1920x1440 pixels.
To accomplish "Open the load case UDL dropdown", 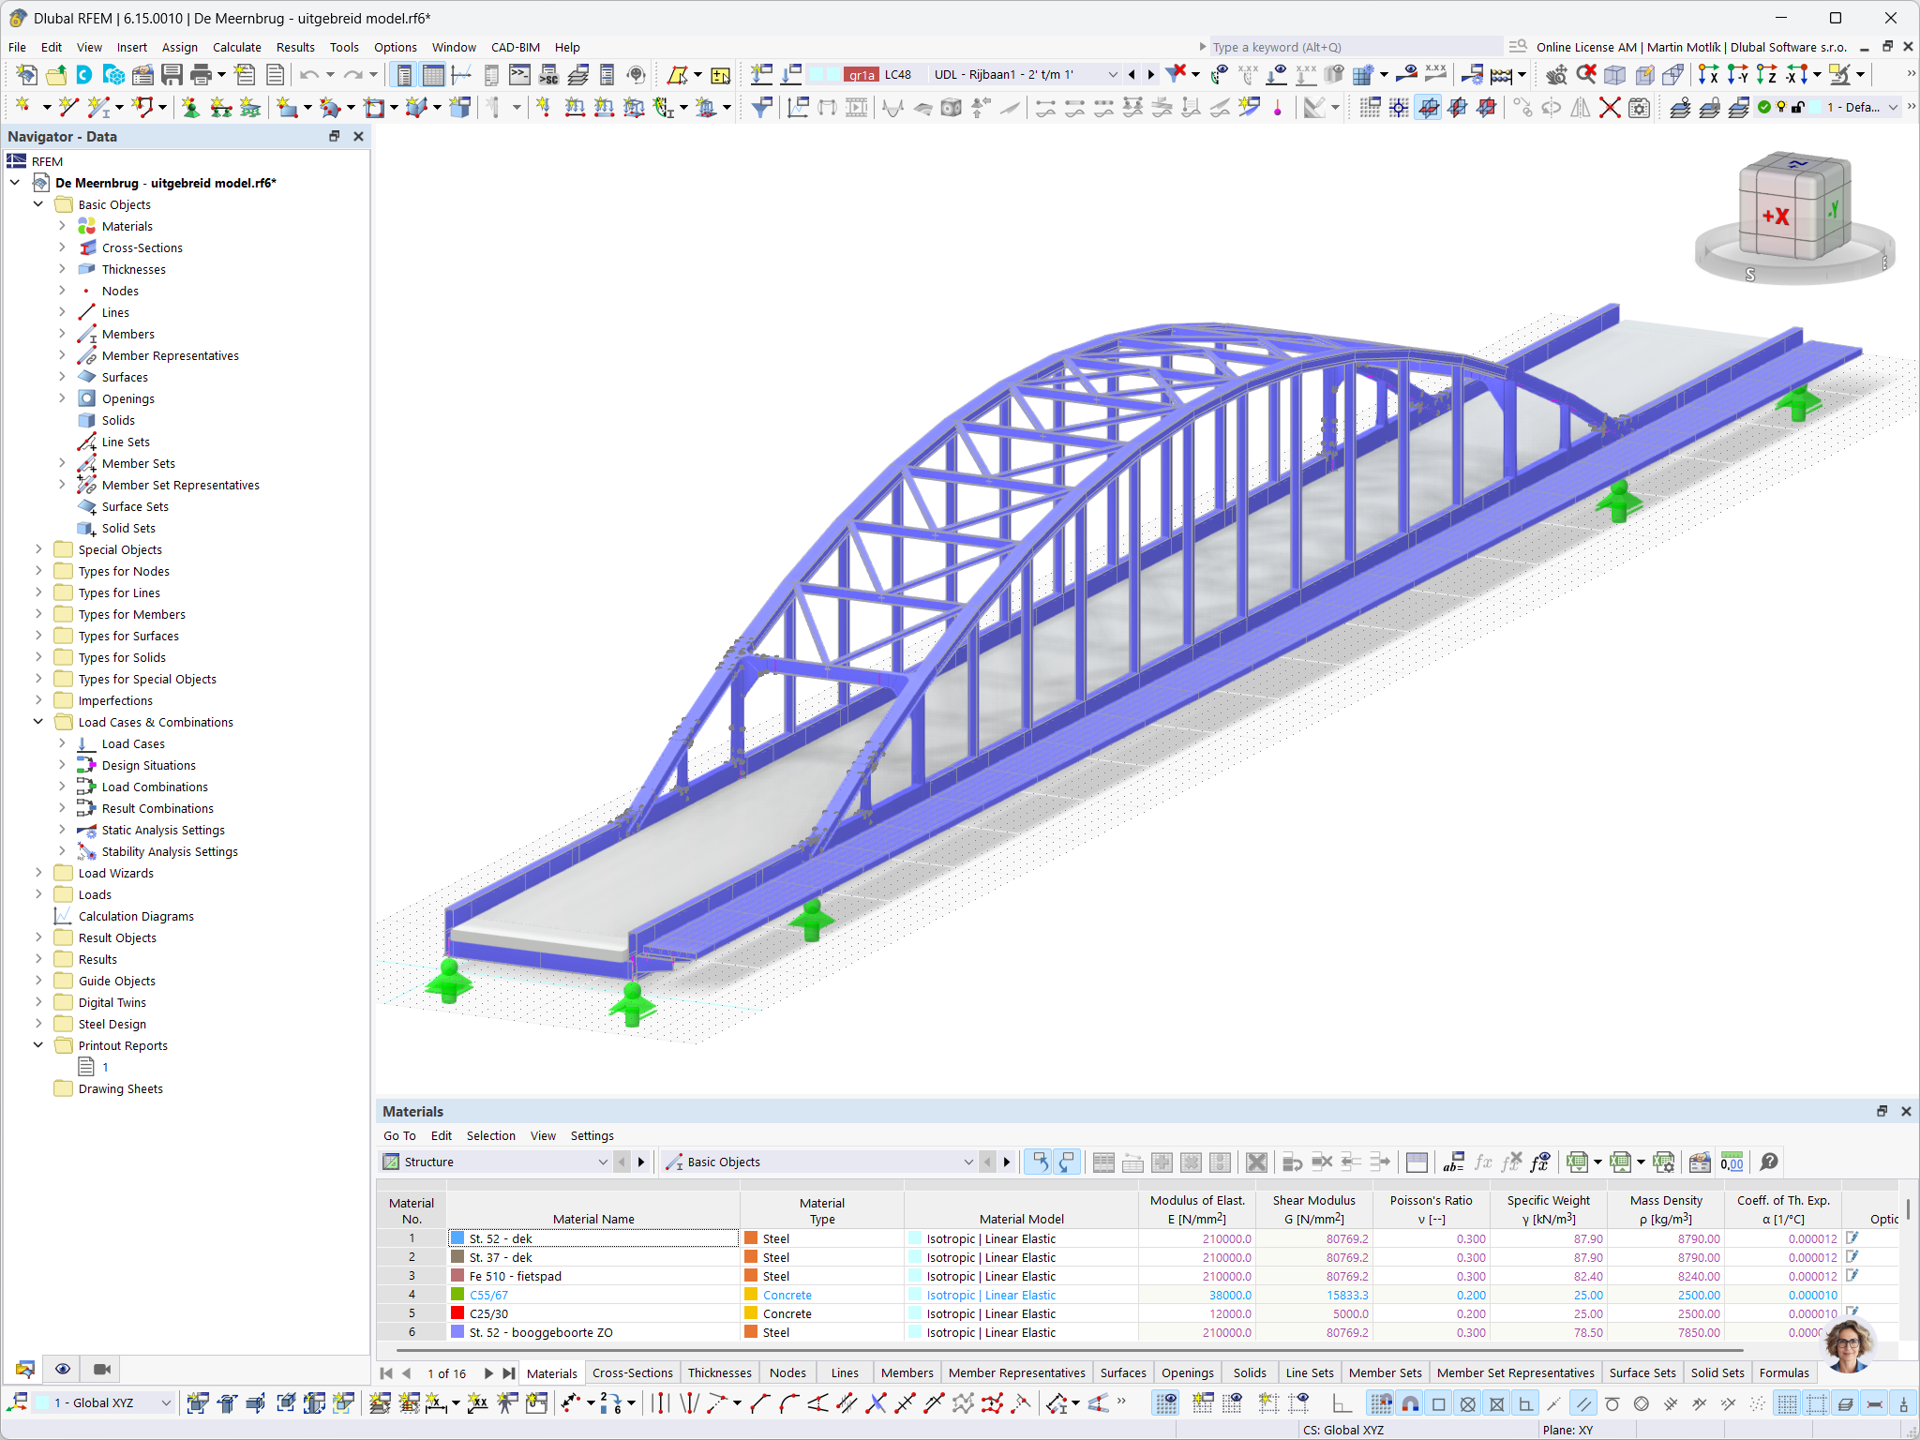I will (x=1112, y=75).
